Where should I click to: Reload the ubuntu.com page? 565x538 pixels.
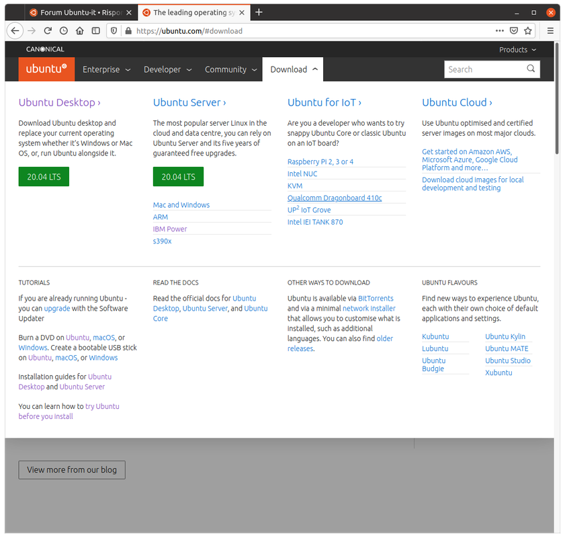click(x=48, y=31)
